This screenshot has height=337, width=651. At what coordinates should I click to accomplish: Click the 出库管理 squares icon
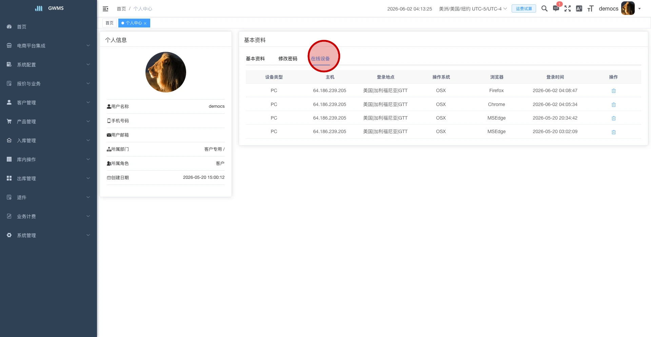click(x=9, y=178)
